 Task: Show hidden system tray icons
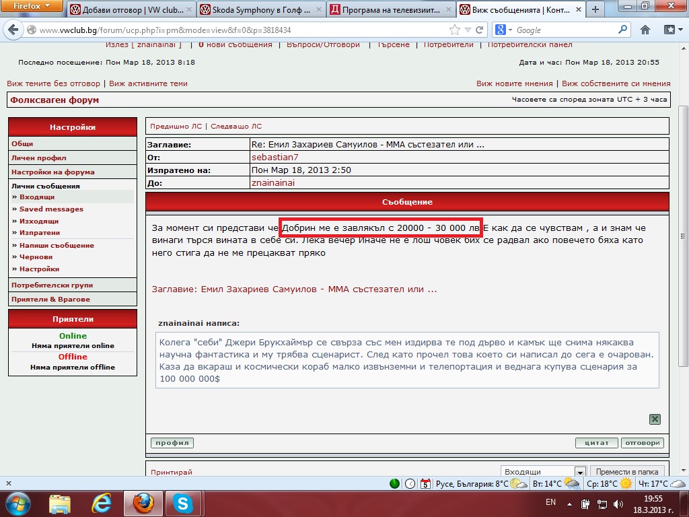click(570, 503)
